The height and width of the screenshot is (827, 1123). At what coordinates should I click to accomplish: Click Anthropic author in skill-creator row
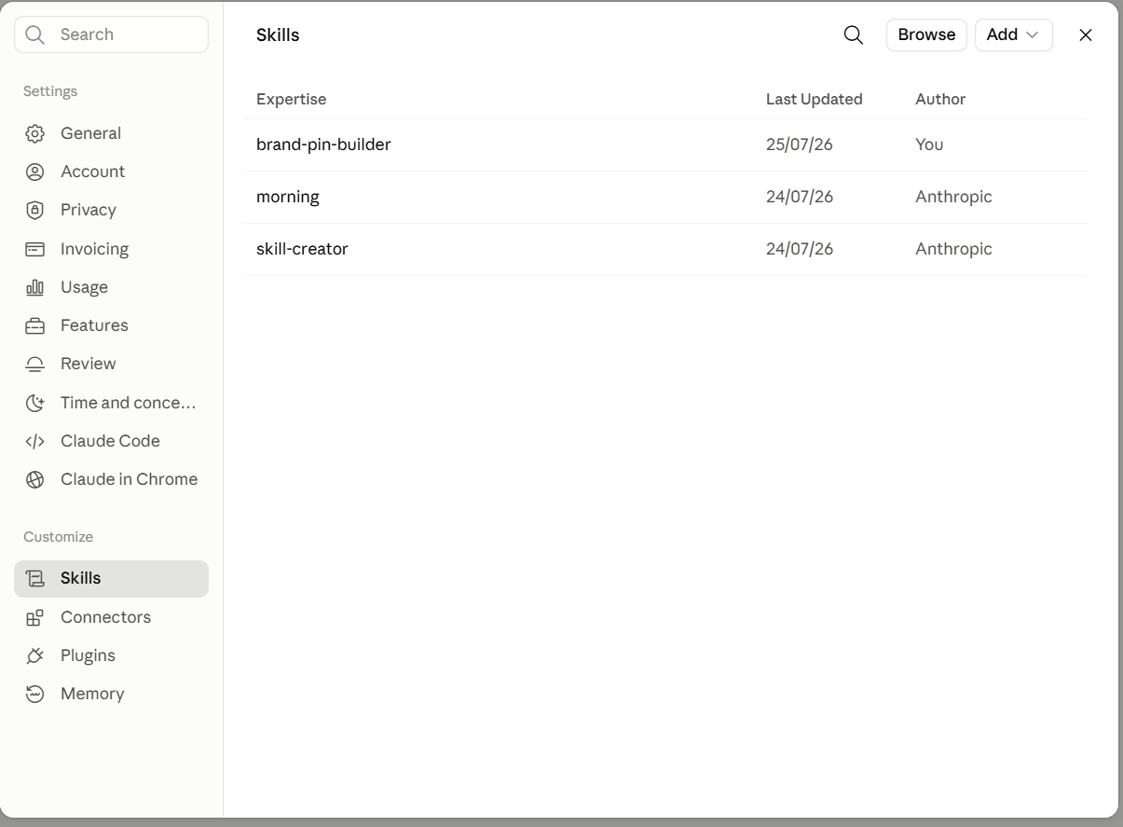click(953, 249)
